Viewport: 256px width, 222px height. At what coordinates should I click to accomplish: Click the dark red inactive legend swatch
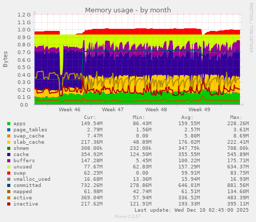click(x=9, y=204)
